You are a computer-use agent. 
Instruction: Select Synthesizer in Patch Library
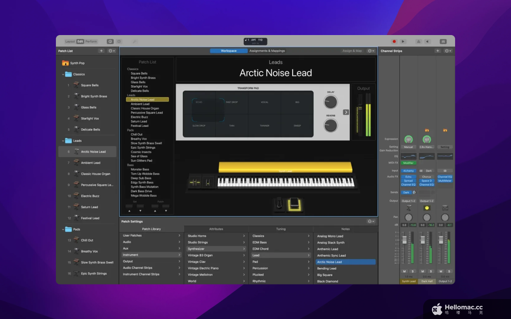click(x=216, y=249)
